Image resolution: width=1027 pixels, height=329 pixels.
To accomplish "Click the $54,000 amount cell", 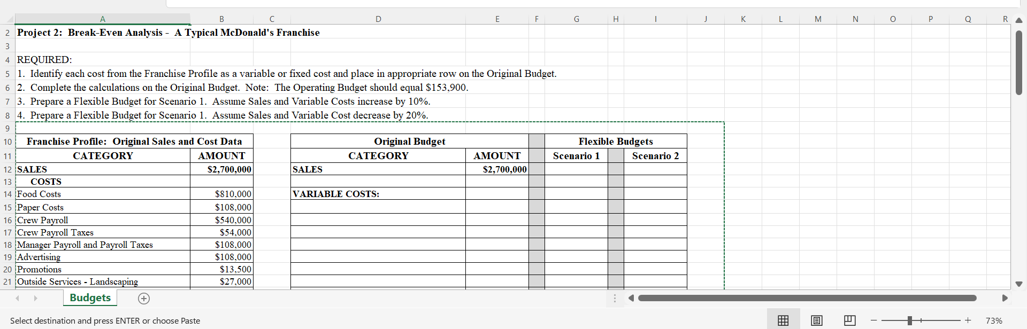I will [221, 232].
